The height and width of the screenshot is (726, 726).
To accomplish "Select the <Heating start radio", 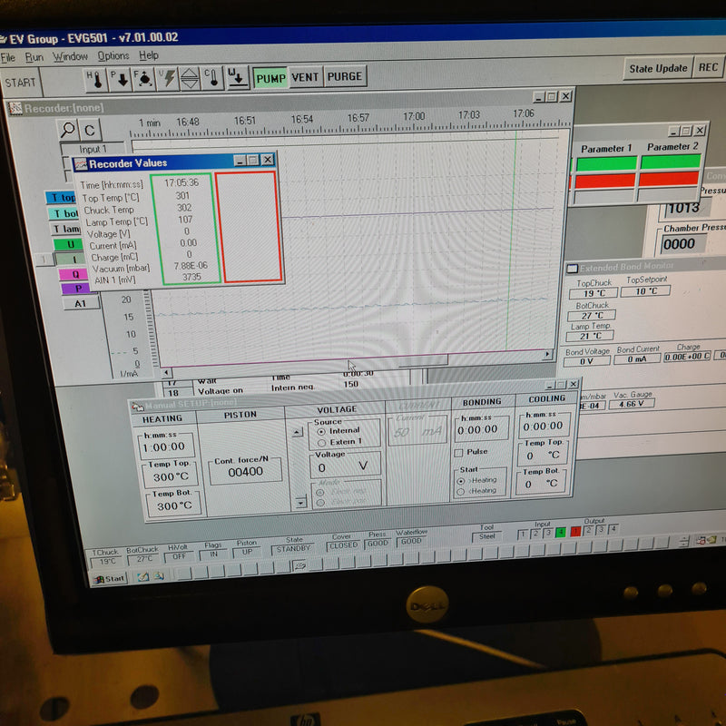I will point(461,492).
